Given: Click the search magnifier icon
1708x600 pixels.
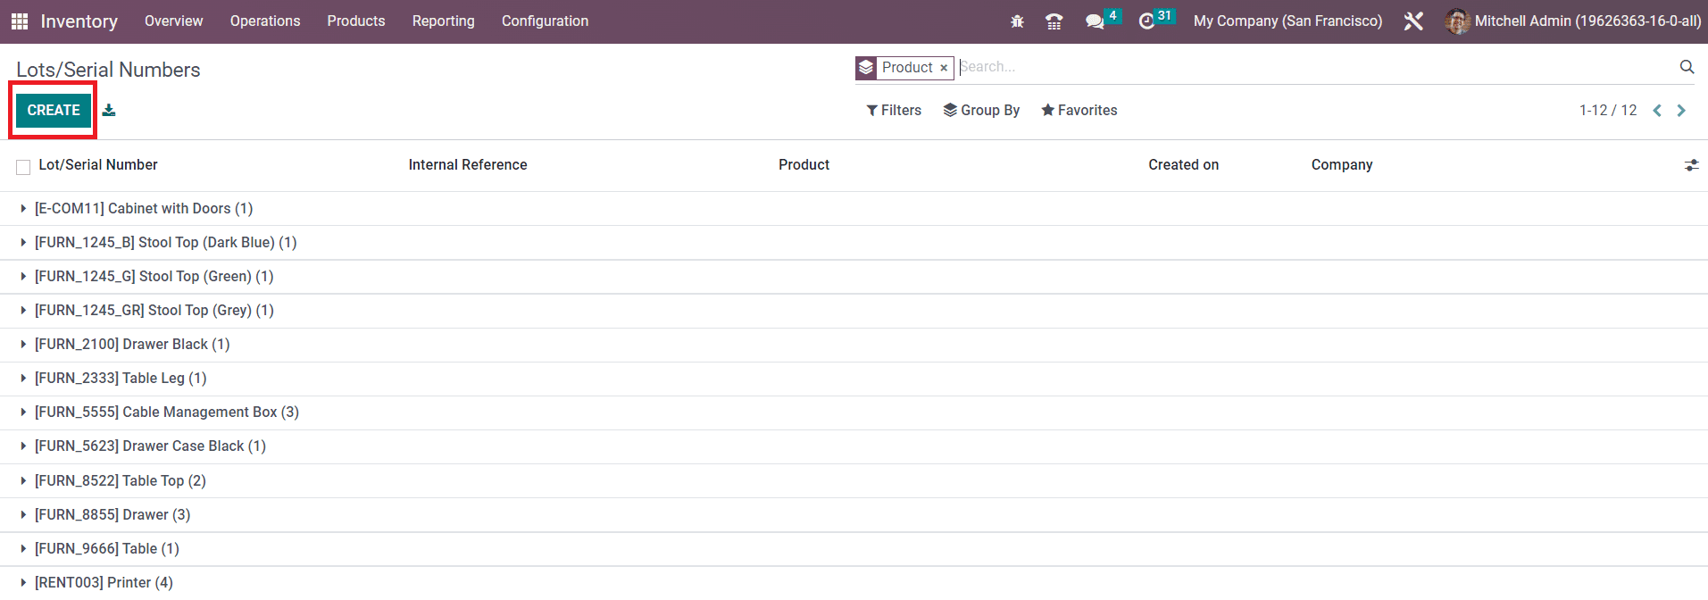Looking at the screenshot, I should coord(1687,67).
